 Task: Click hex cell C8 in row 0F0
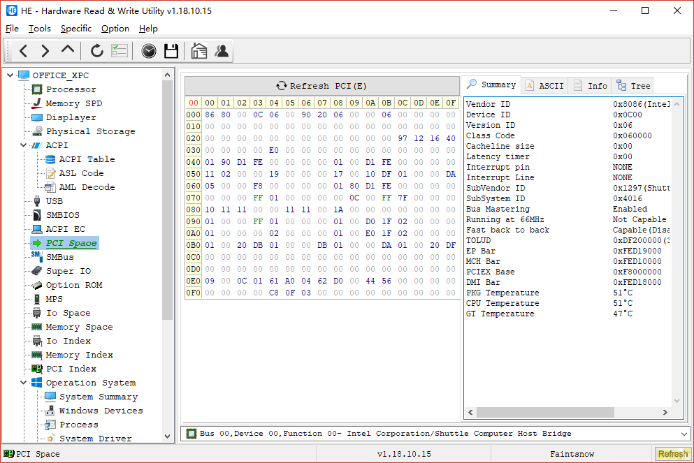[x=274, y=293]
